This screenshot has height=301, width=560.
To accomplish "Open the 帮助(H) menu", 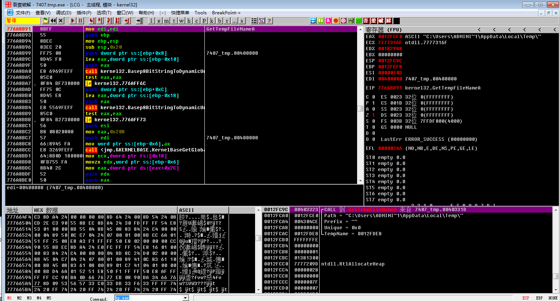I will tap(146, 13).
